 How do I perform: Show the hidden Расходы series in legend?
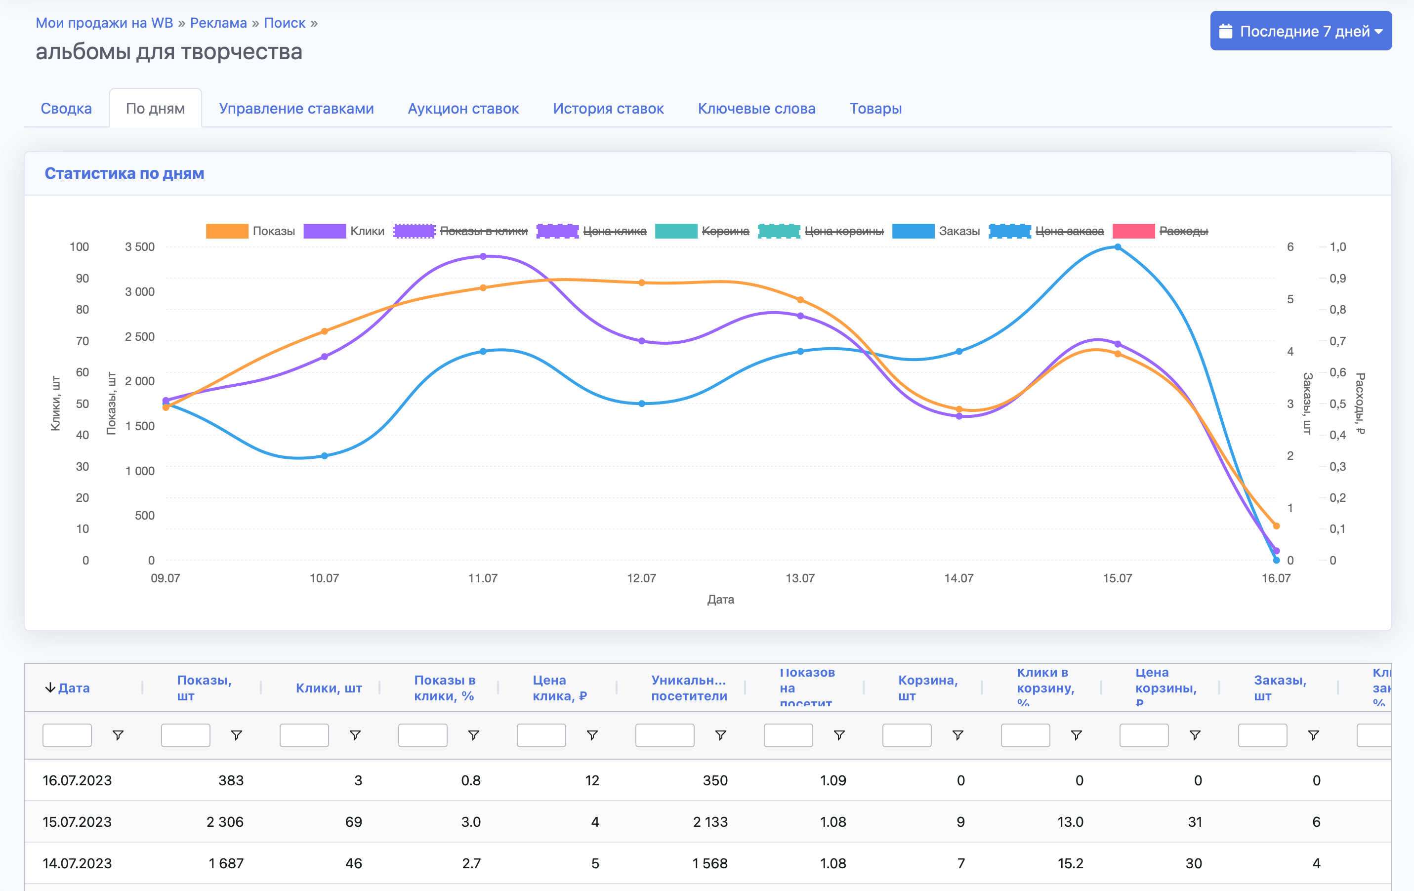1183,231
